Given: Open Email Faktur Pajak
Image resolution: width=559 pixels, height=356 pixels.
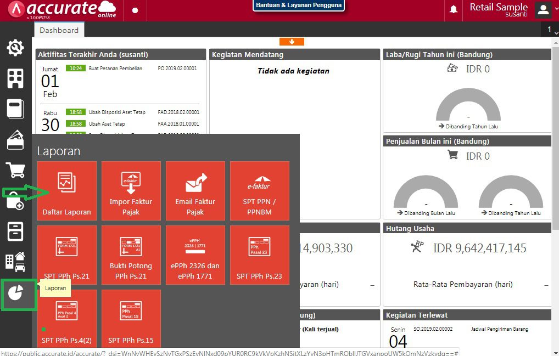Looking at the screenshot, I should 195,190.
